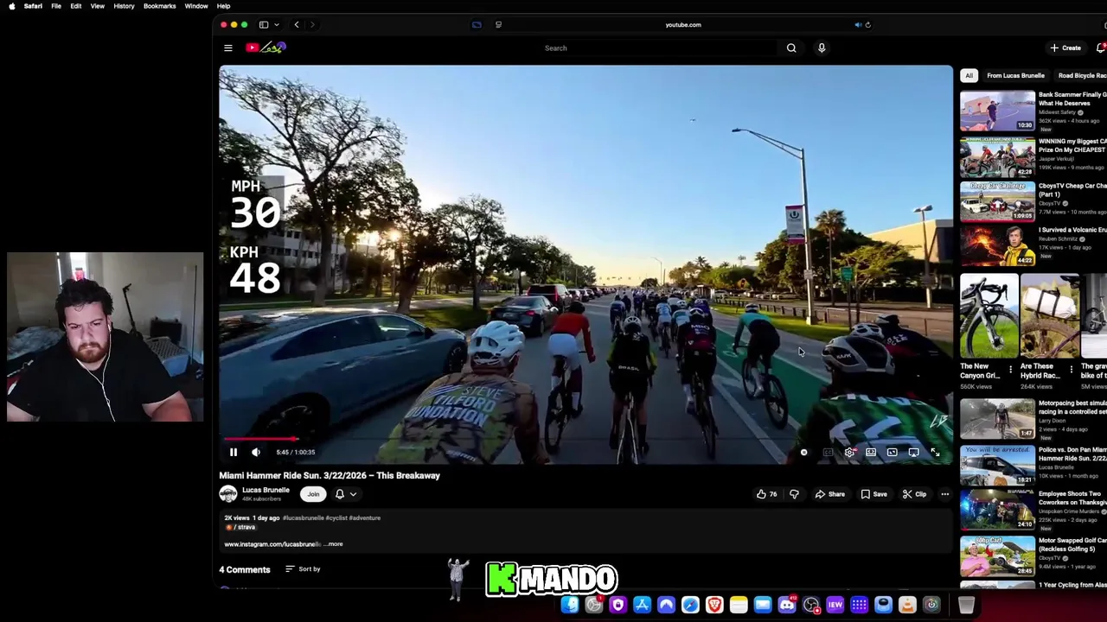Viewport: 1107px width, 622px height.
Task: Select Road Bicycle Racing filter chip
Action: click(1081, 75)
